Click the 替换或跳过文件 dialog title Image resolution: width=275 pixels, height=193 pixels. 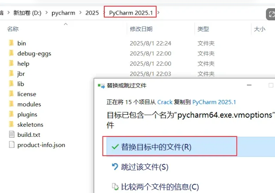(126, 86)
